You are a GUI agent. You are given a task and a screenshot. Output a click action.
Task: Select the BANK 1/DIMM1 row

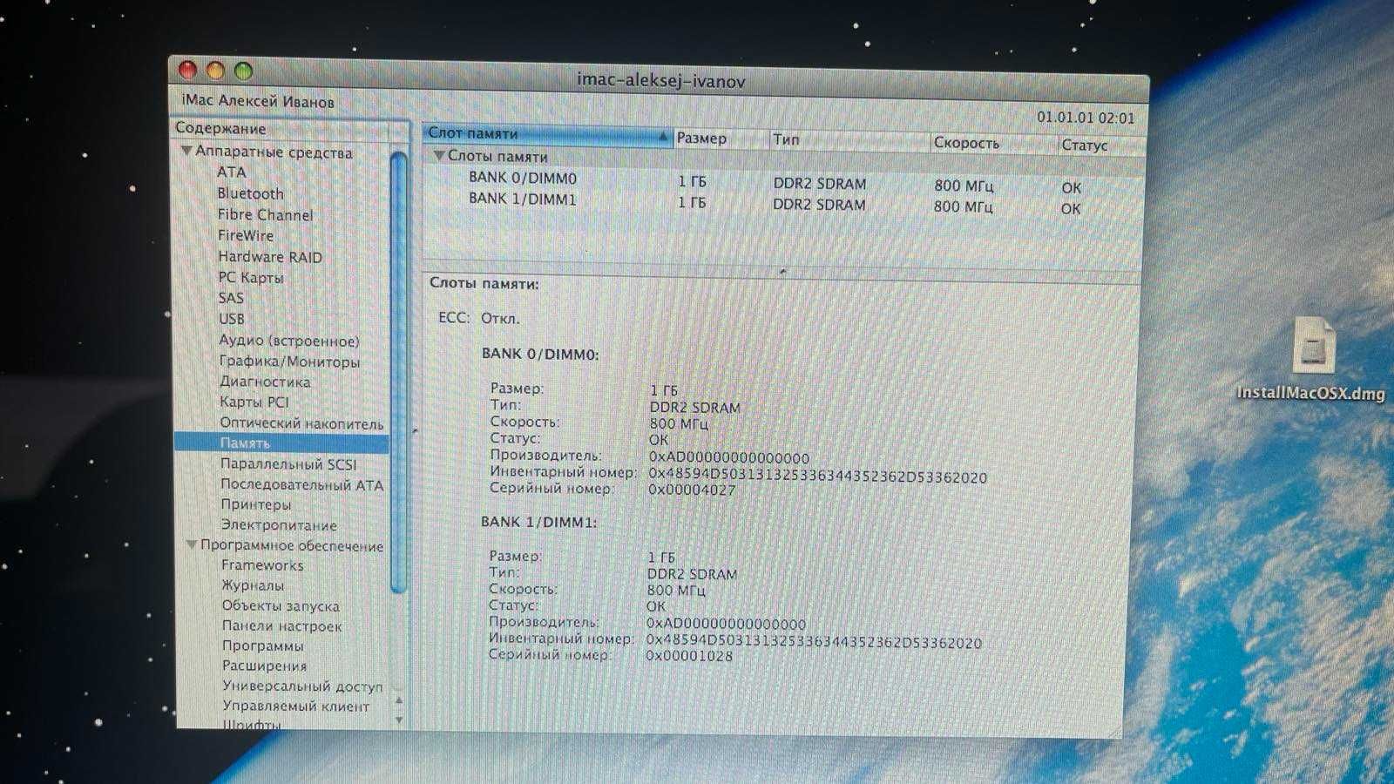click(782, 203)
